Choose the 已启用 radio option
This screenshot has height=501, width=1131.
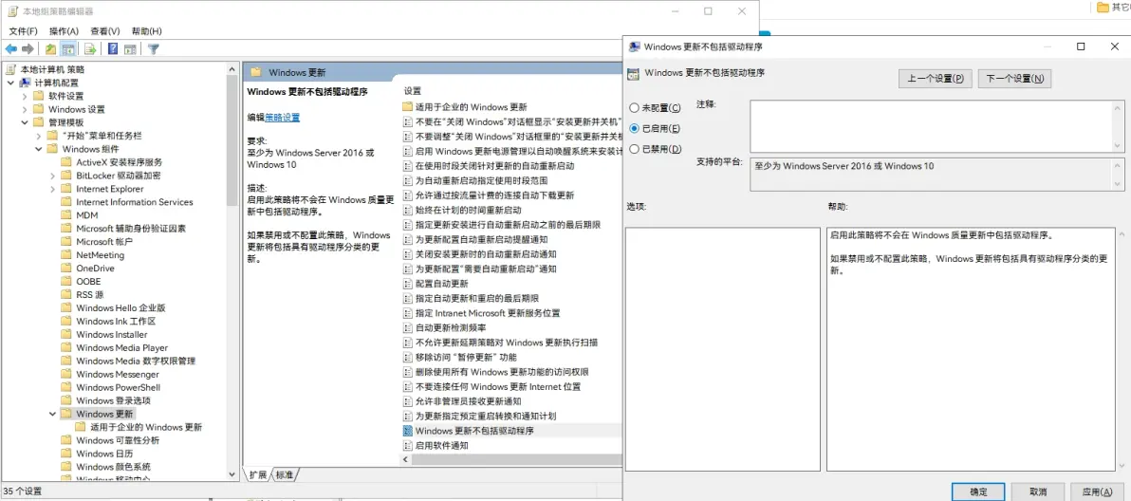635,128
